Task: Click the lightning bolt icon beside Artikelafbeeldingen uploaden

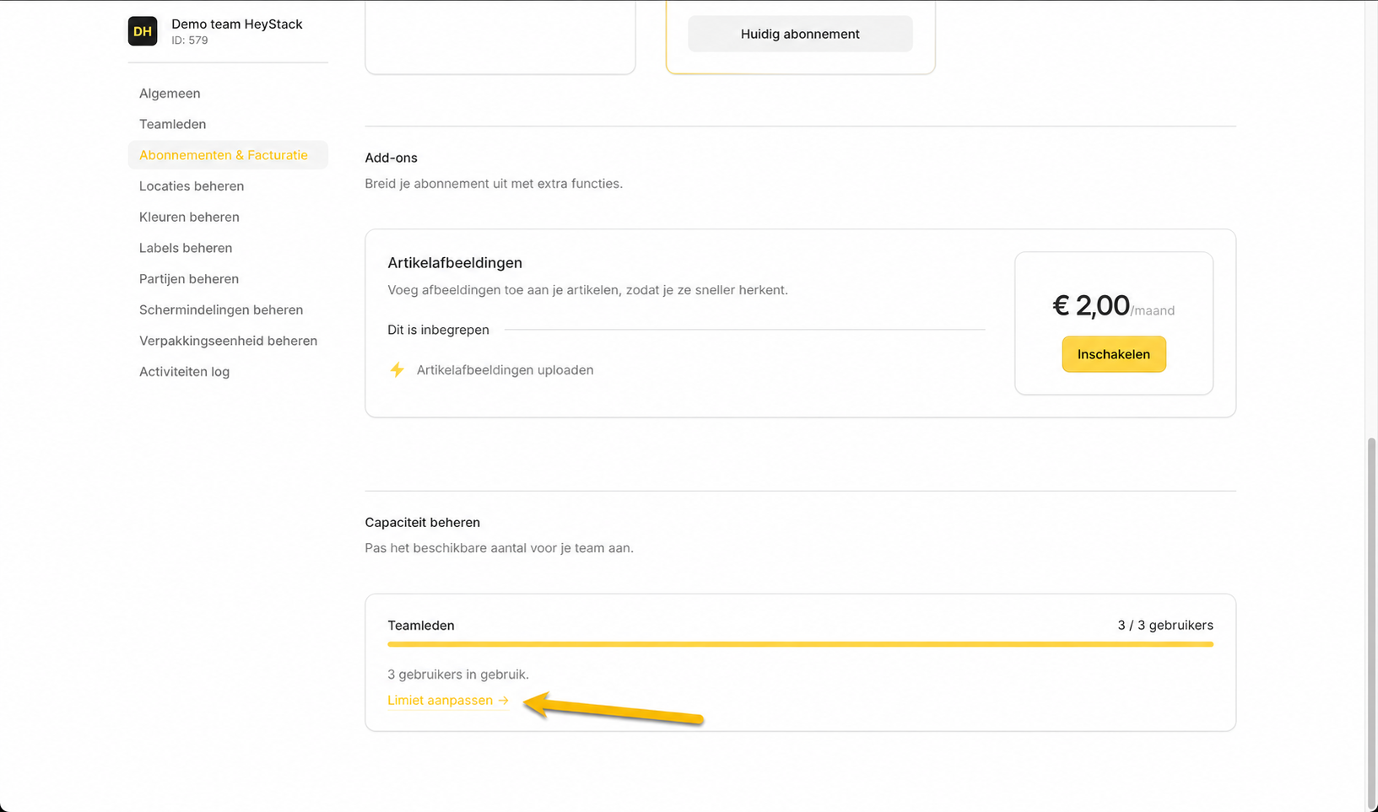Action: [397, 370]
